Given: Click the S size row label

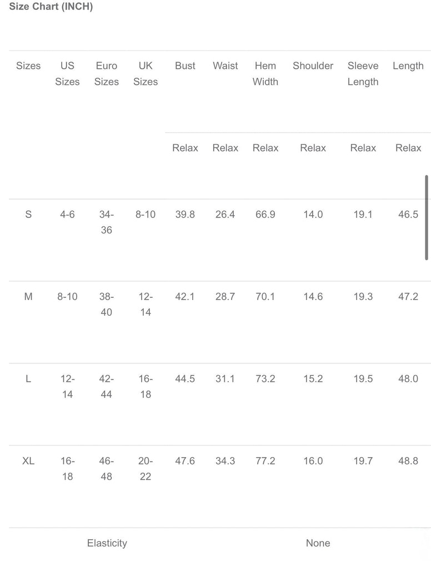Looking at the screenshot, I should 28,215.
